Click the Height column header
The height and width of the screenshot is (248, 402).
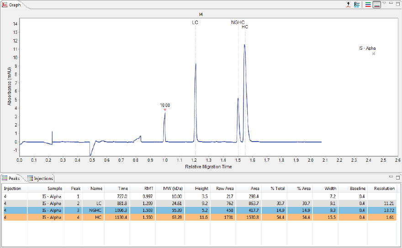pos(201,189)
